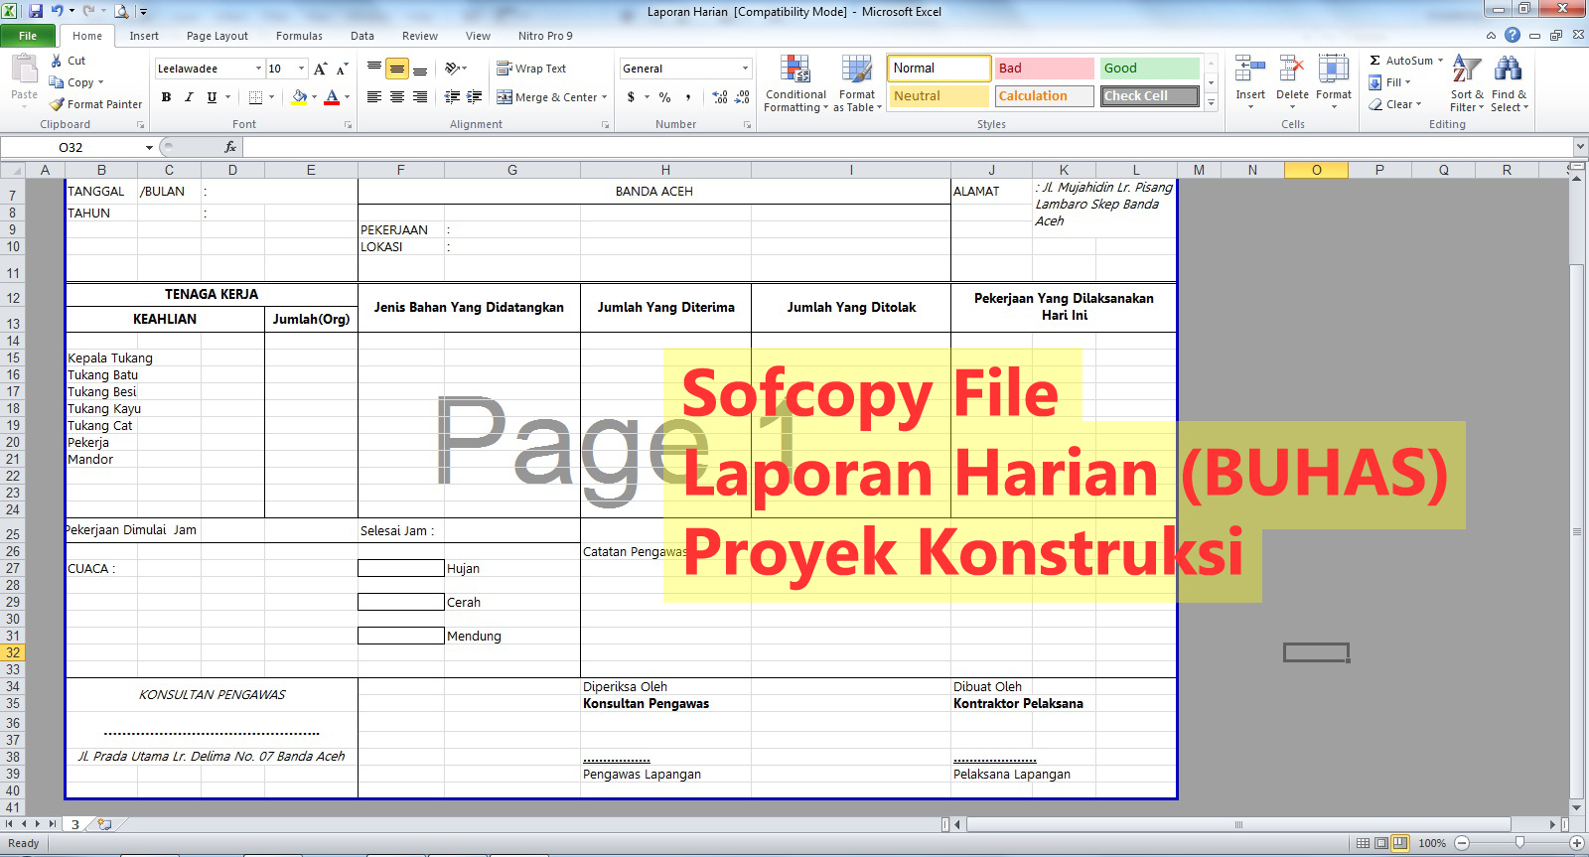Apply Comma Style
This screenshot has height=857, width=1589.
tap(688, 97)
